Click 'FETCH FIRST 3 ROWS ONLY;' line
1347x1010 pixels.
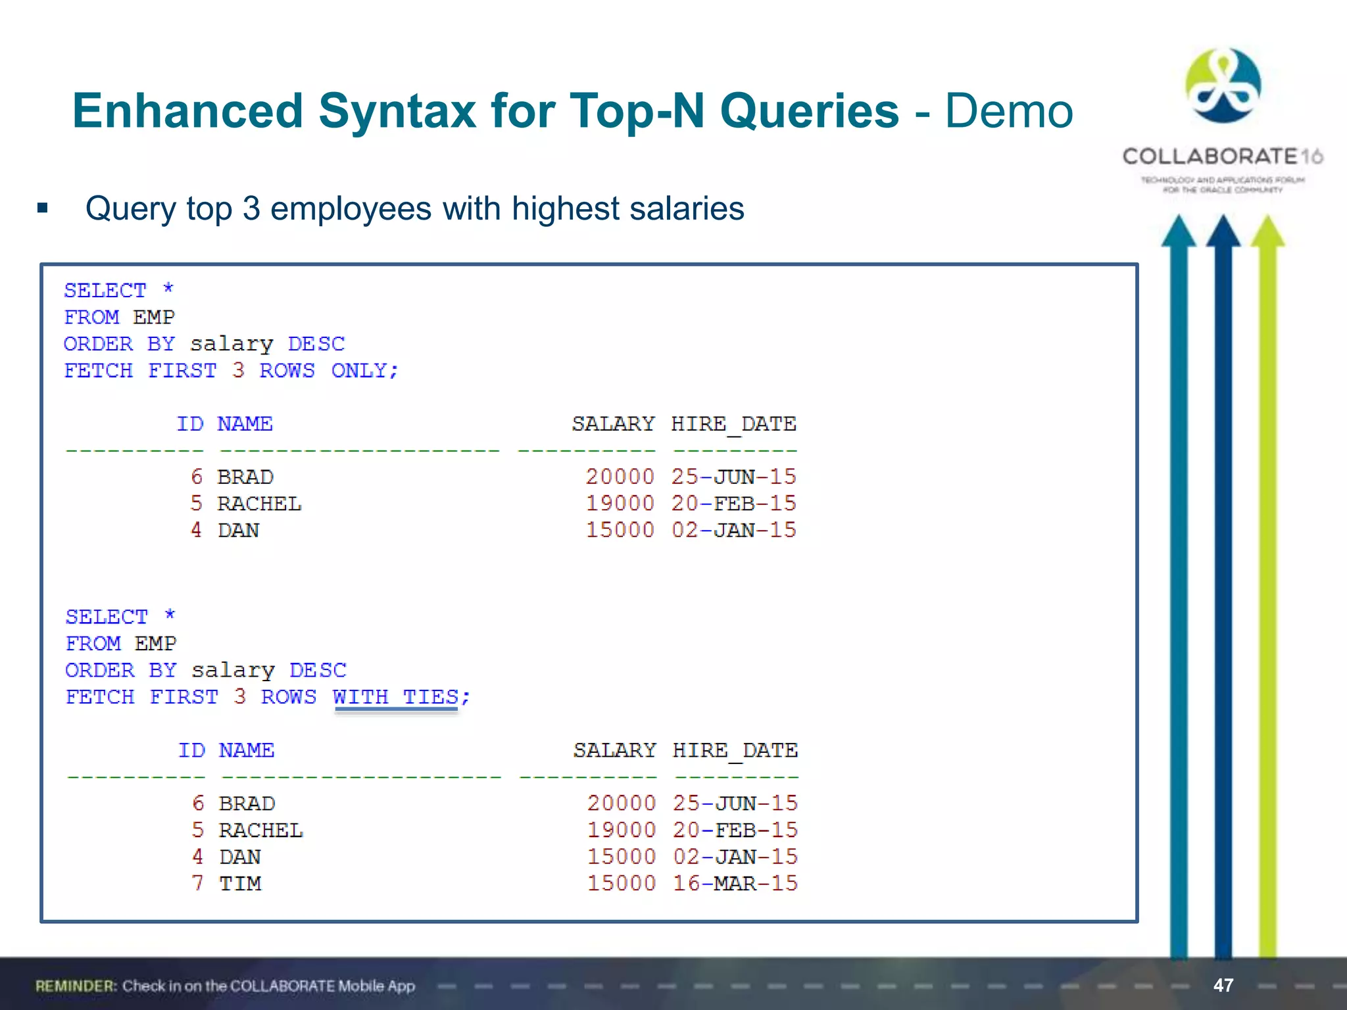[231, 371]
